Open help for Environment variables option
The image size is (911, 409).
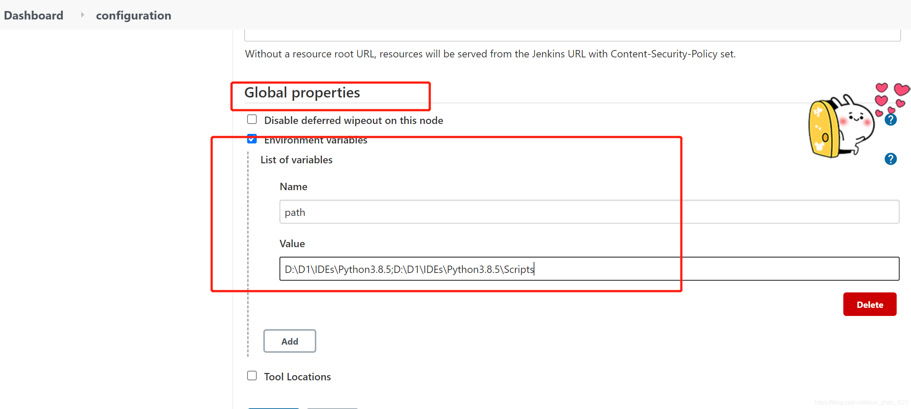[x=890, y=159]
